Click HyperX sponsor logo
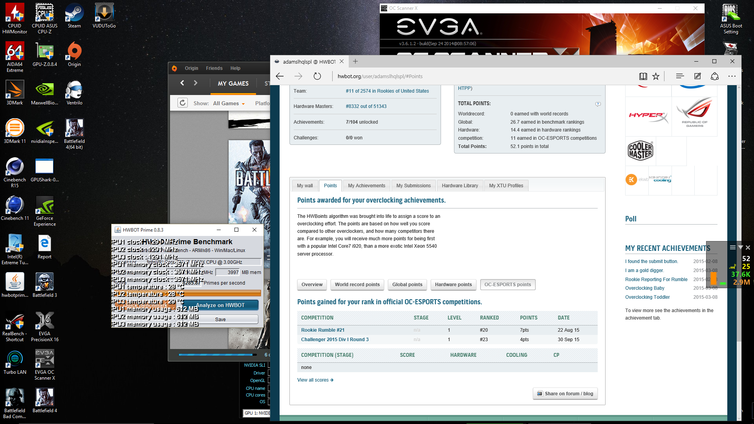The height and width of the screenshot is (424, 754). click(x=648, y=116)
